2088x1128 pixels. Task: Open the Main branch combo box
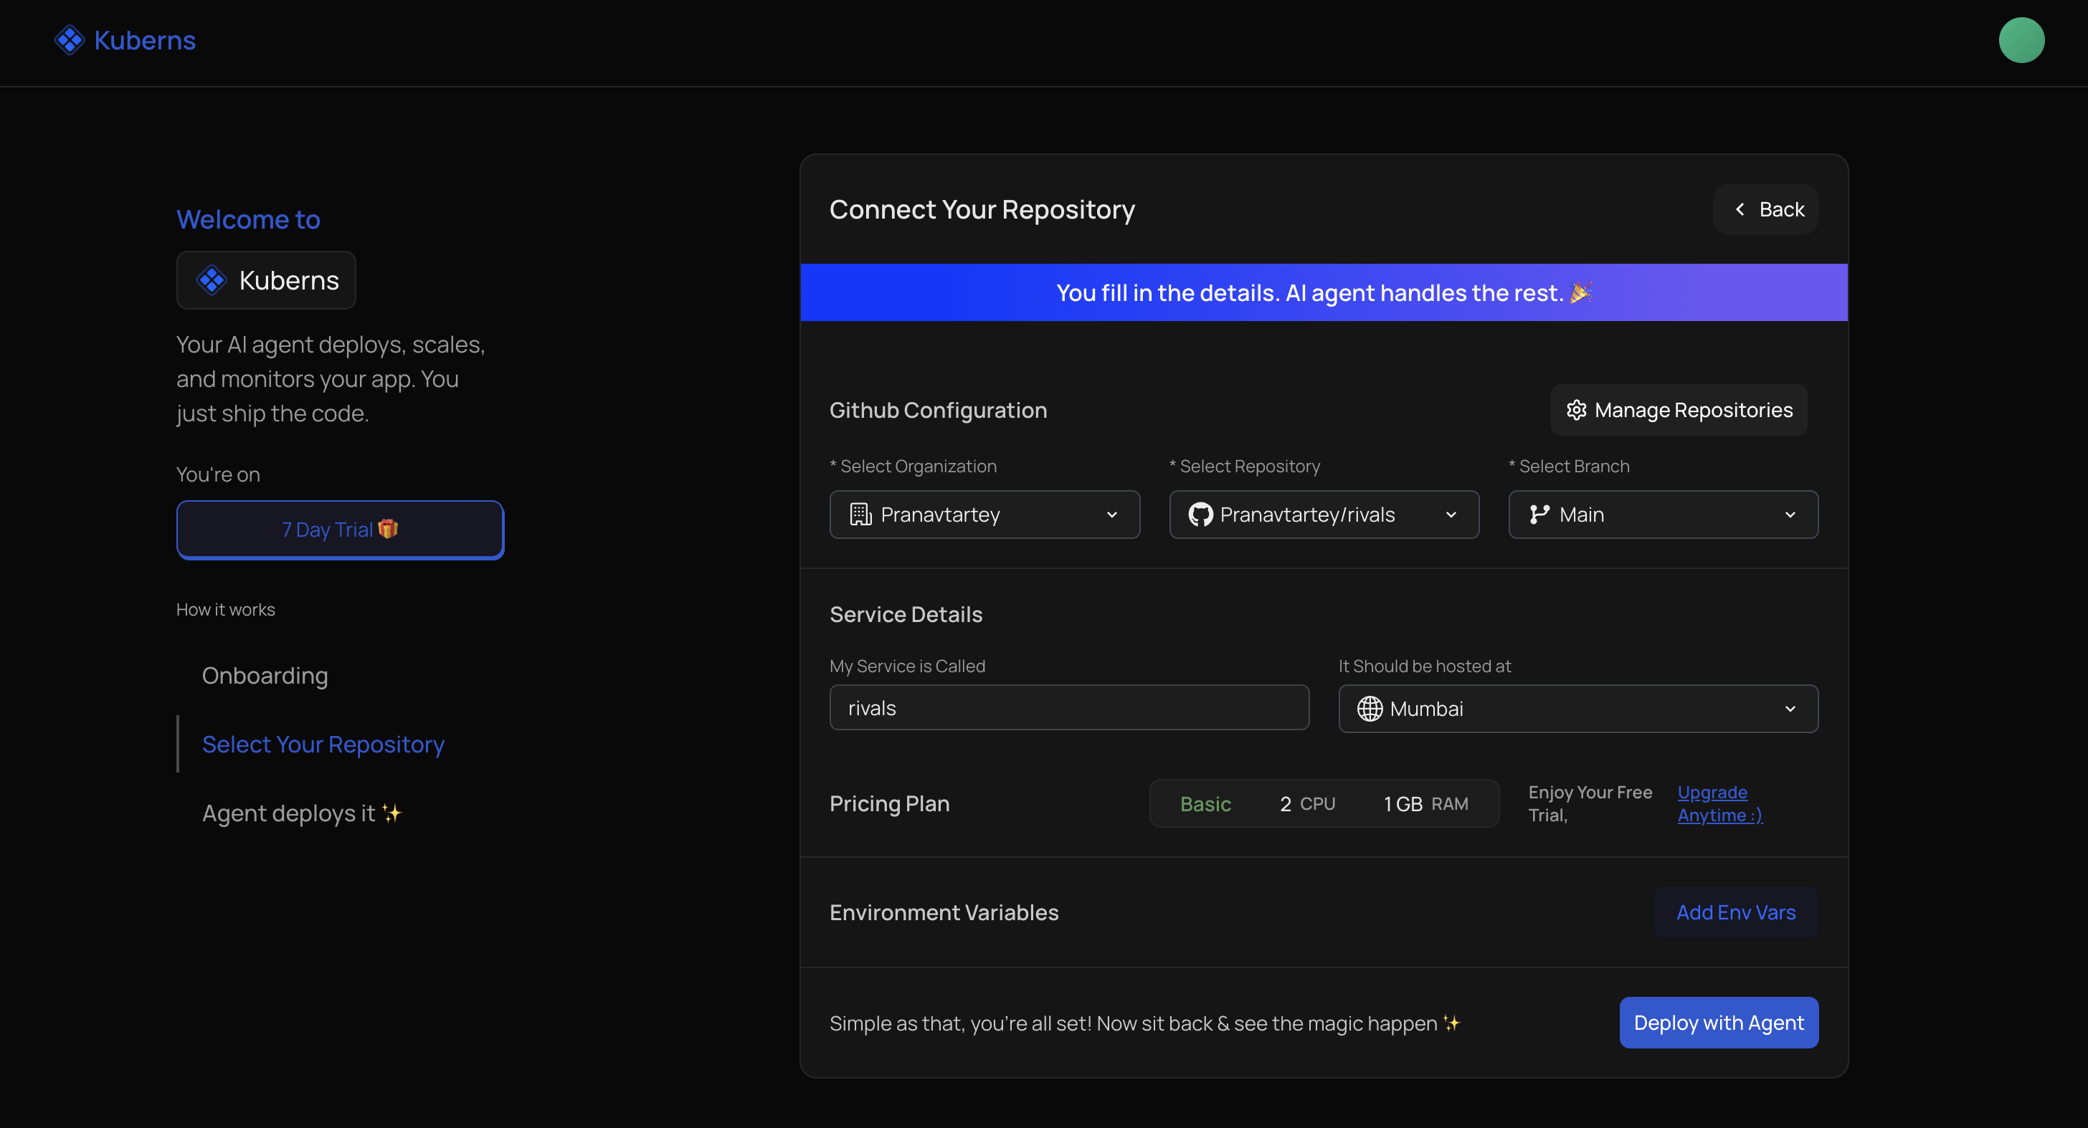click(x=1663, y=515)
